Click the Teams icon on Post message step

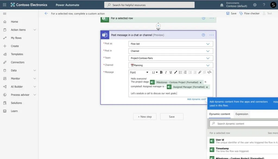[x=105, y=35]
